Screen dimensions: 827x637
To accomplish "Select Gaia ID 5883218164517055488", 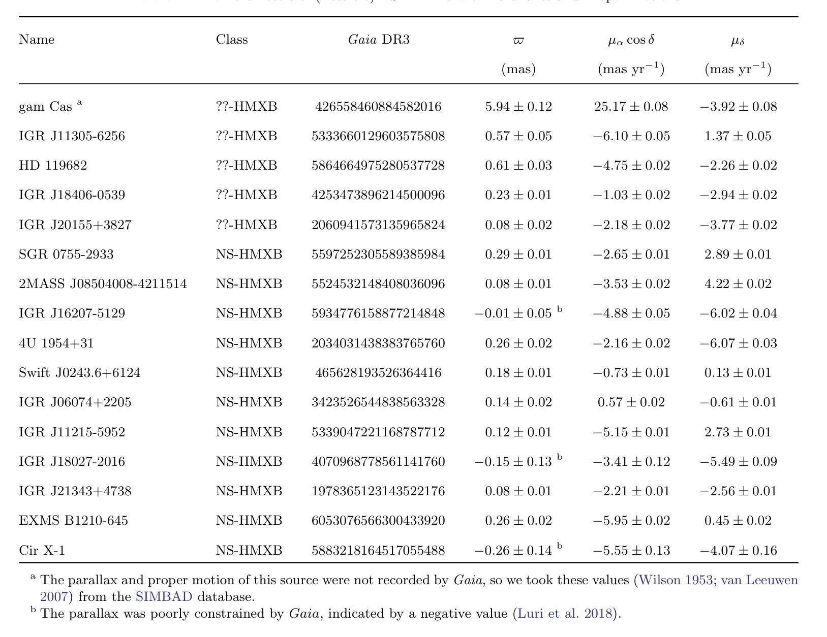I will [x=378, y=551].
